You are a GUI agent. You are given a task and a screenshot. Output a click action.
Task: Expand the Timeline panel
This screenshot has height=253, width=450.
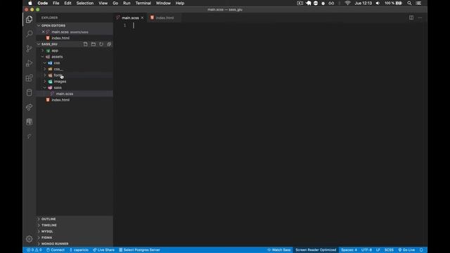(x=49, y=225)
